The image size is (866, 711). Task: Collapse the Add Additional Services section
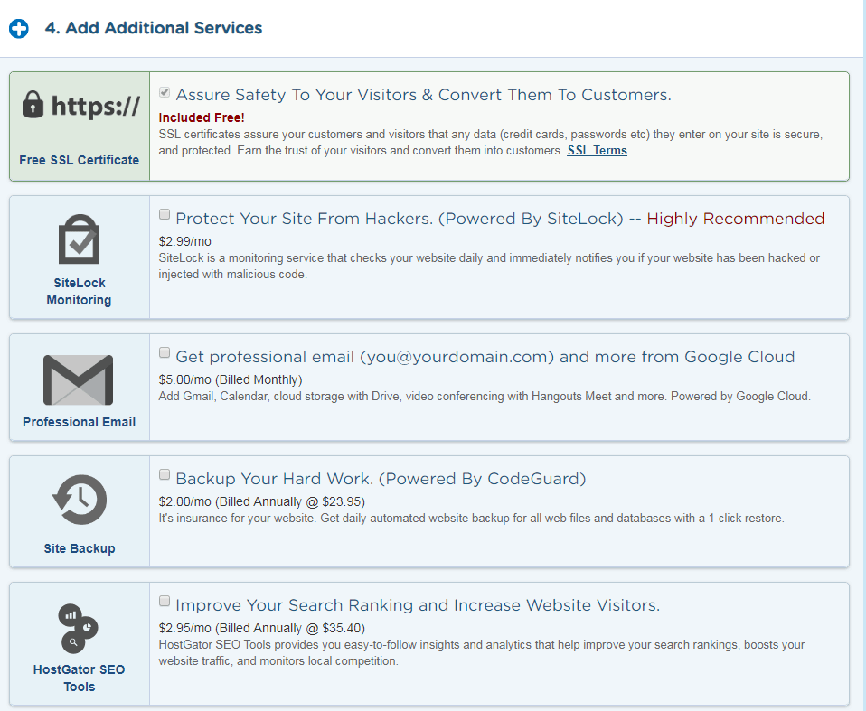(x=18, y=28)
